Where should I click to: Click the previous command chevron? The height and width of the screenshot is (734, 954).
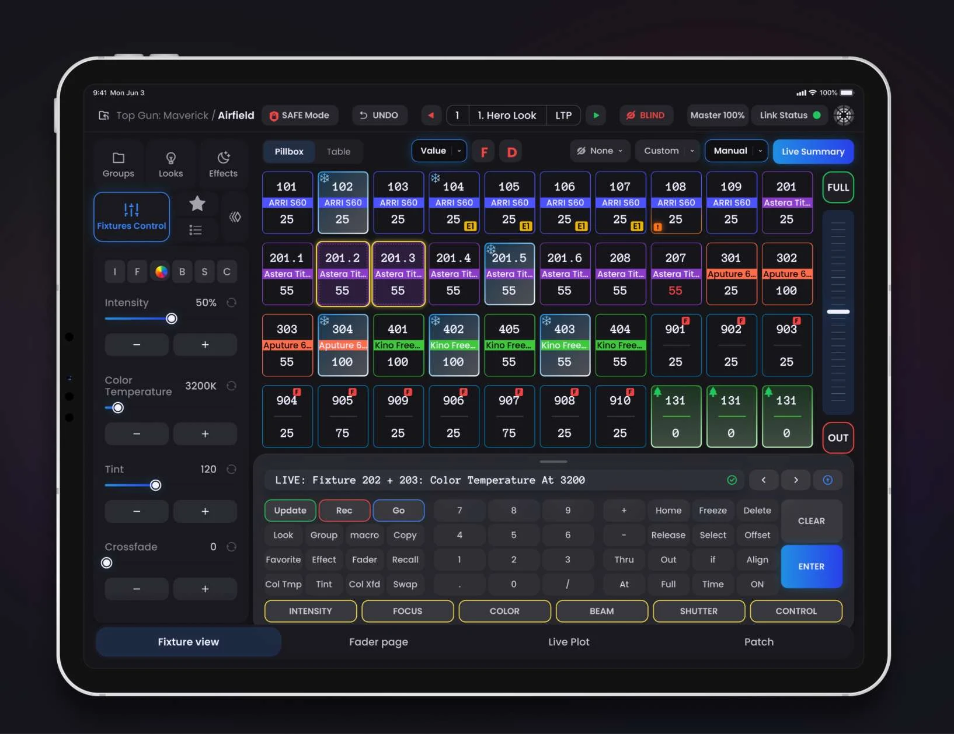coord(763,480)
